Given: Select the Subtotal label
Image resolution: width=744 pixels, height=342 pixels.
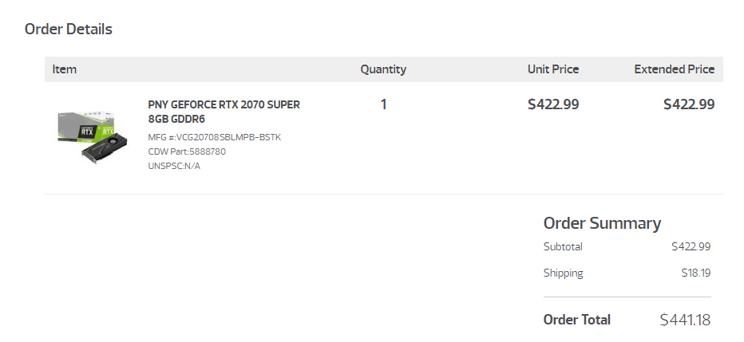Looking at the screenshot, I should (563, 246).
